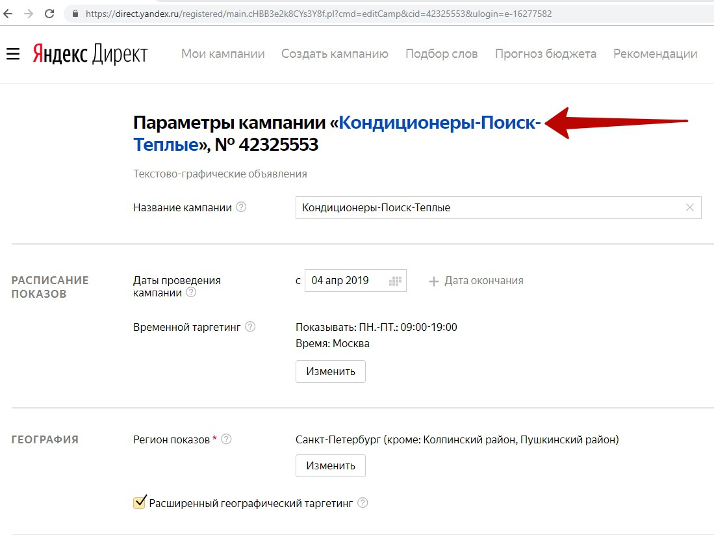The image size is (714, 535).
Task: Click the browser back arrow
Action: click(8, 14)
